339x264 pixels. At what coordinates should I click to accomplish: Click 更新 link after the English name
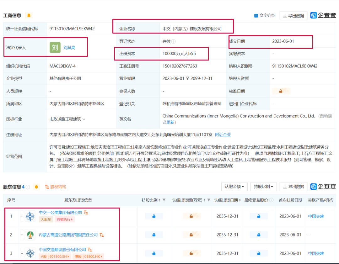click(170, 122)
